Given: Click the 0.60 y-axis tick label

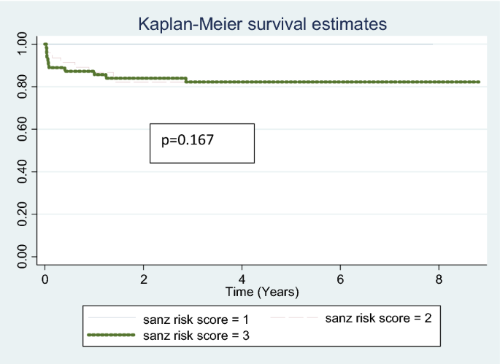Looking at the screenshot, I should (x=23, y=129).
